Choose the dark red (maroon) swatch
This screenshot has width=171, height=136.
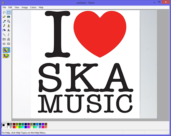coord(14,124)
